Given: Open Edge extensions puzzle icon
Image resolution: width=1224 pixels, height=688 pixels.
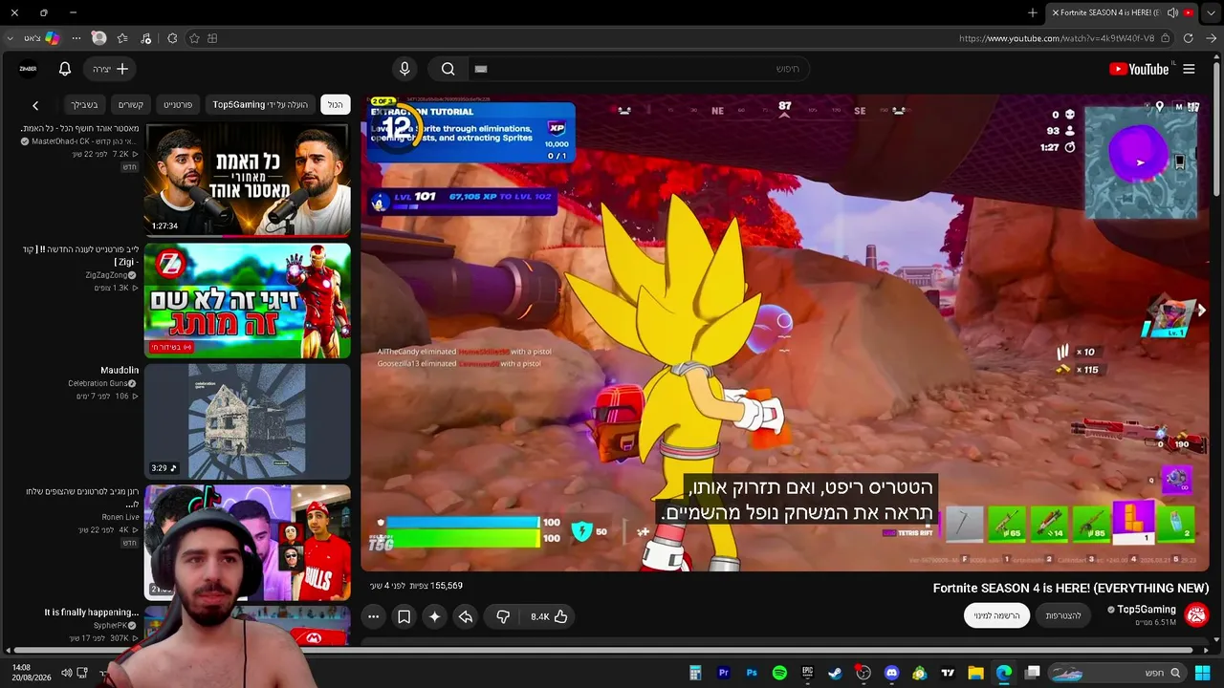Looking at the screenshot, I should pyautogui.click(x=172, y=38).
